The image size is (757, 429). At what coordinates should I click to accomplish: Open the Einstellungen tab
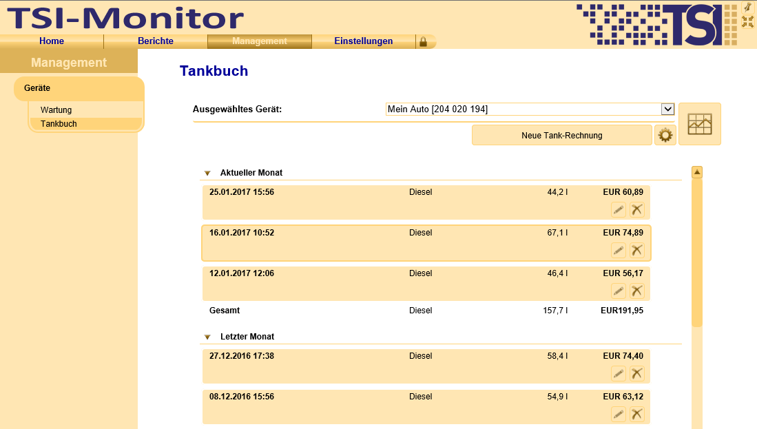click(x=364, y=41)
